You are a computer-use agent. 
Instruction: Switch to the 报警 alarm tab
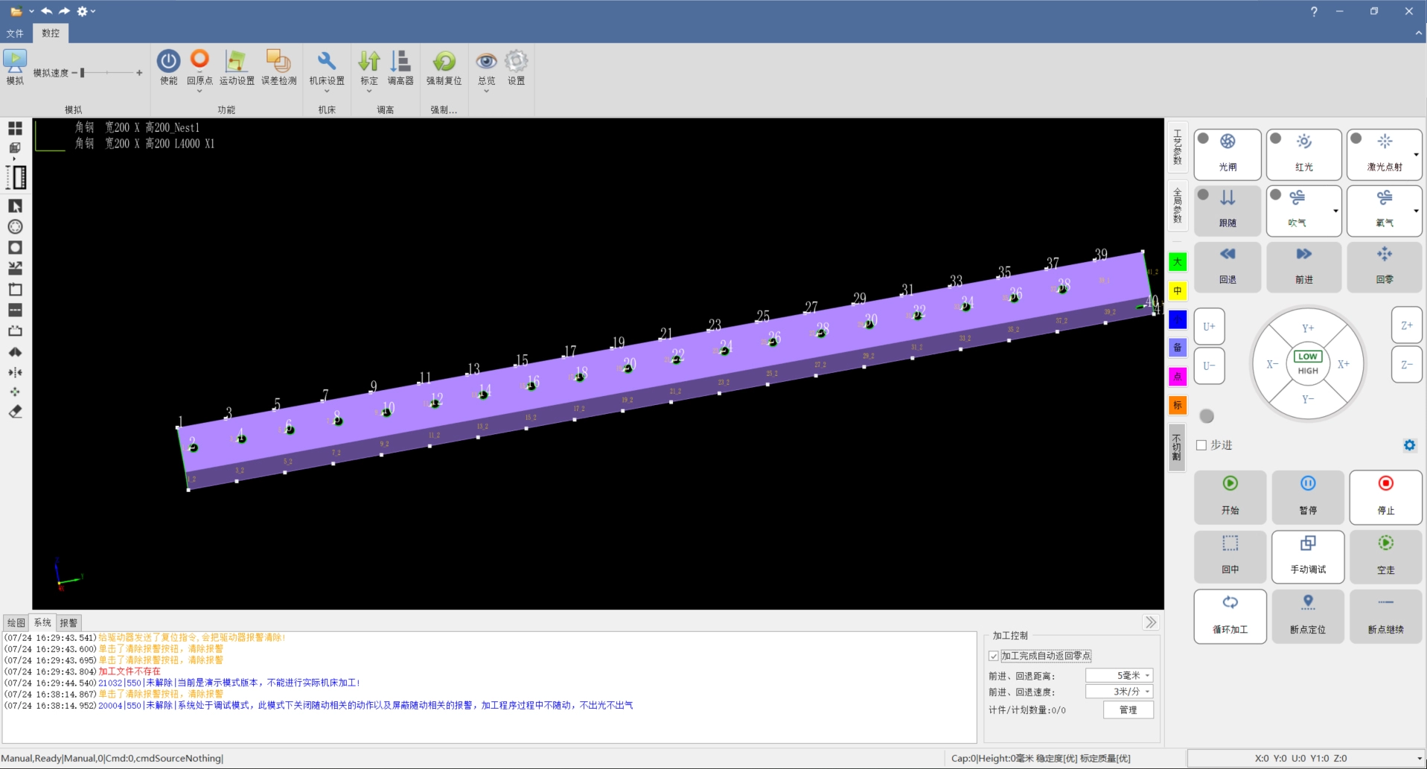[68, 623]
